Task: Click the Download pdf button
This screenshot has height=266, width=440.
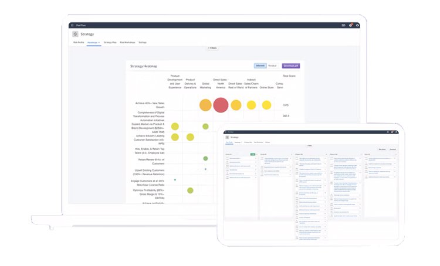Action: click(x=290, y=66)
